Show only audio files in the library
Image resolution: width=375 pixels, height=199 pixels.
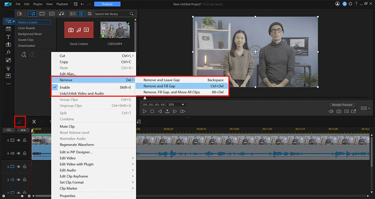coord(61,14)
